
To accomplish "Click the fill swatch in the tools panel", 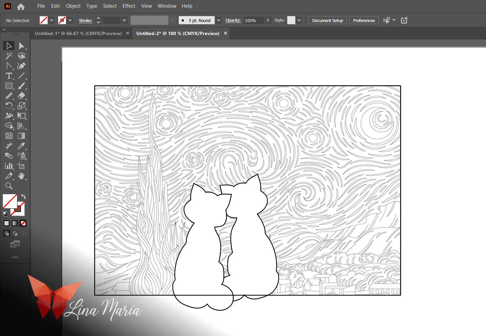I will 10,201.
